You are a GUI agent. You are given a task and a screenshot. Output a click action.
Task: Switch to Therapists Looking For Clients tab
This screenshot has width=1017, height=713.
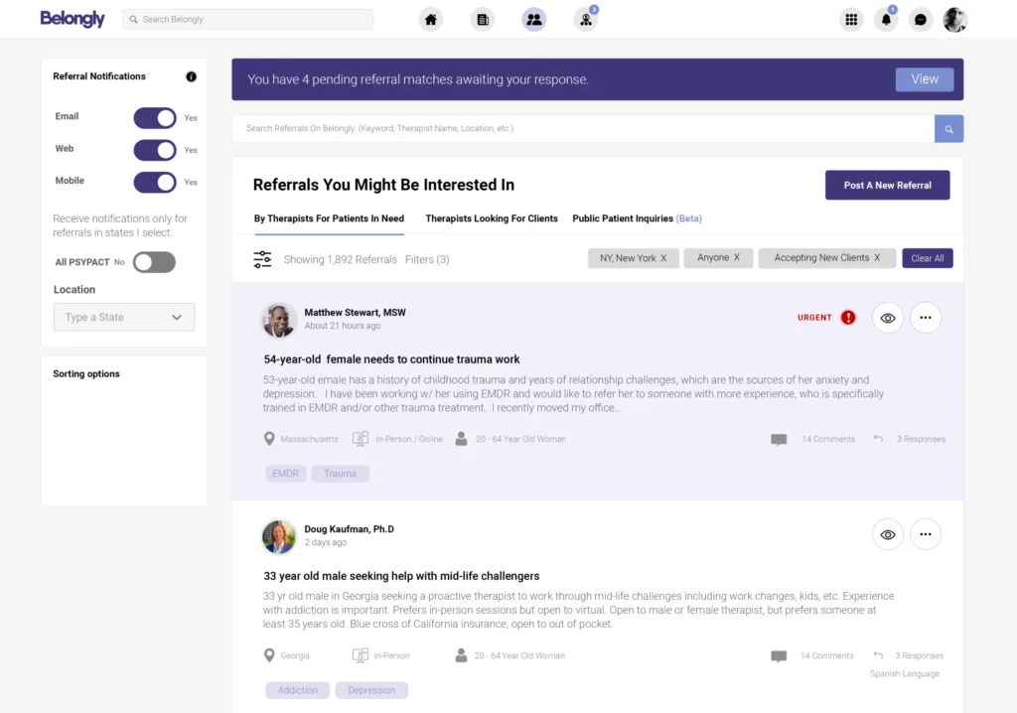pyautogui.click(x=492, y=218)
